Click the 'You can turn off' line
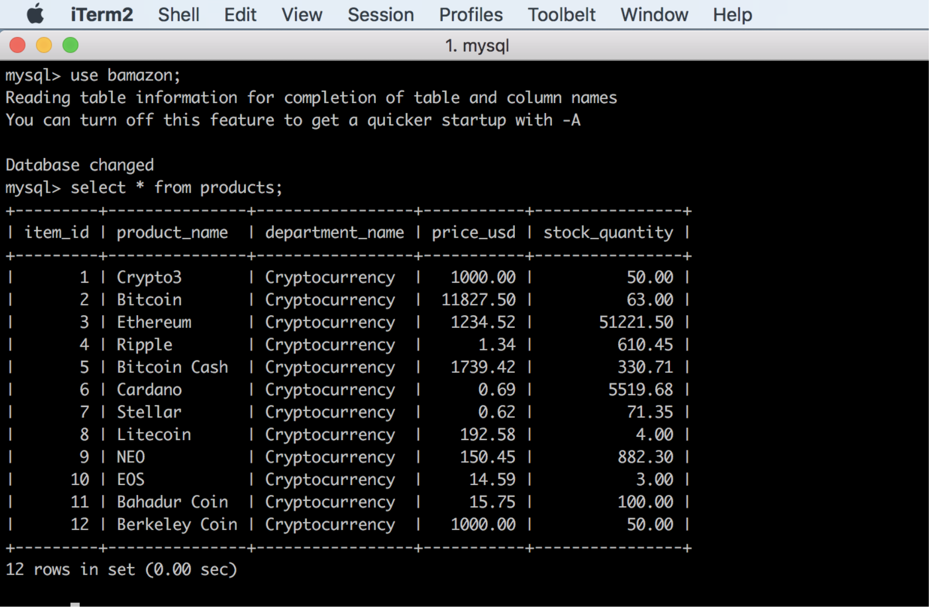 (293, 120)
